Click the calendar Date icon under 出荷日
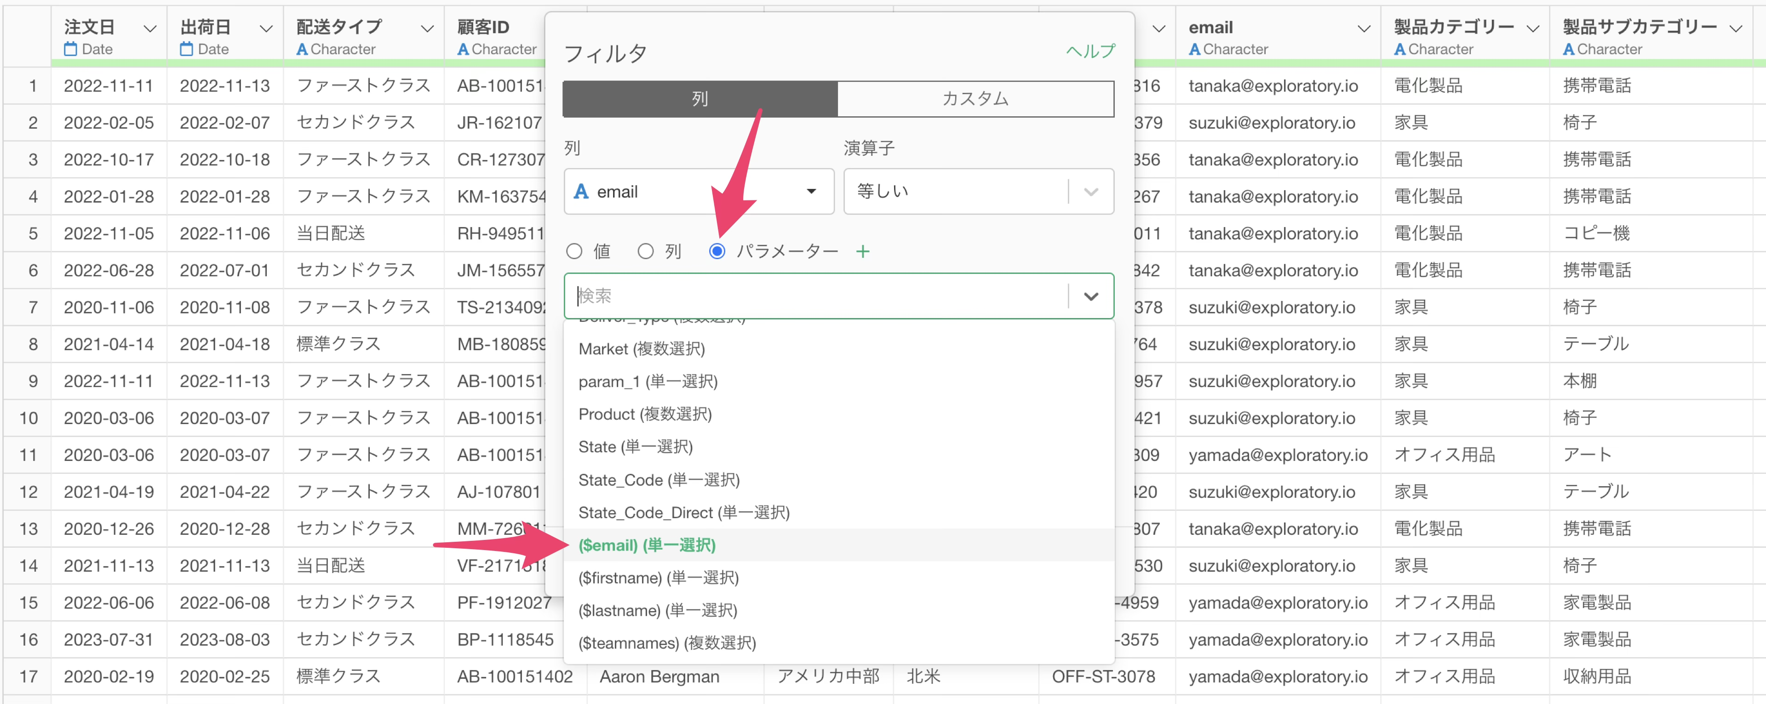1766x704 pixels. [x=186, y=49]
